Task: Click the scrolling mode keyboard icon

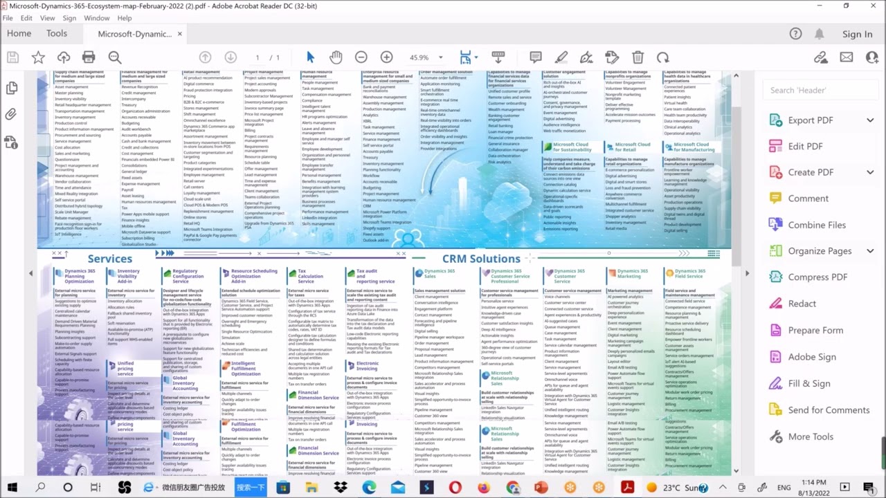Action: tap(498, 57)
